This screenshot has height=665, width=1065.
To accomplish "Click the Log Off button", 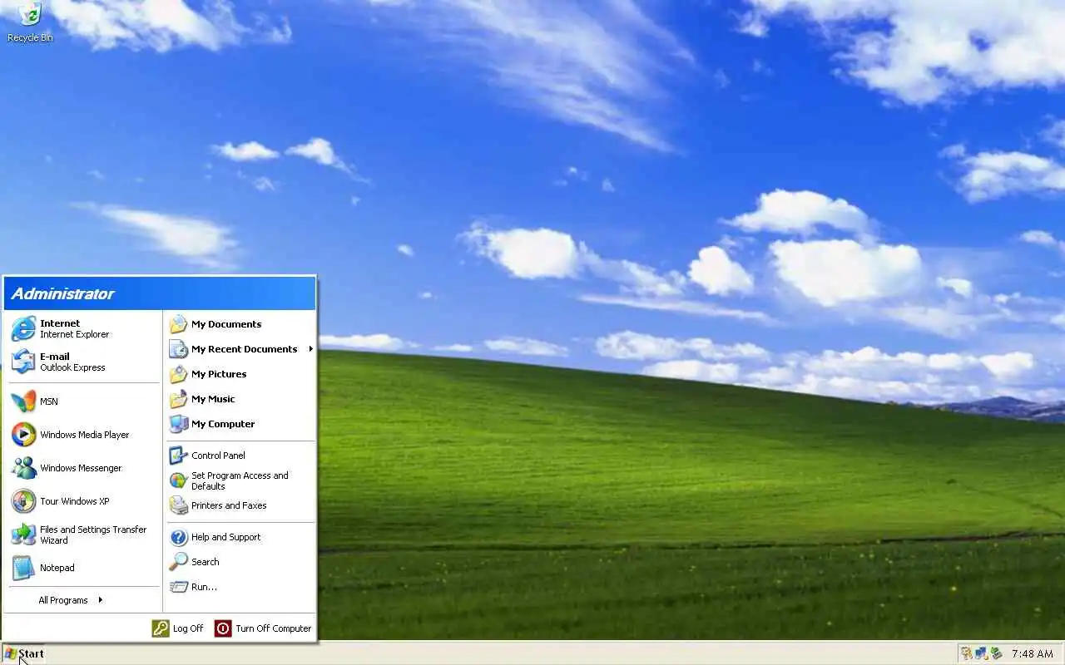I will click(x=177, y=628).
